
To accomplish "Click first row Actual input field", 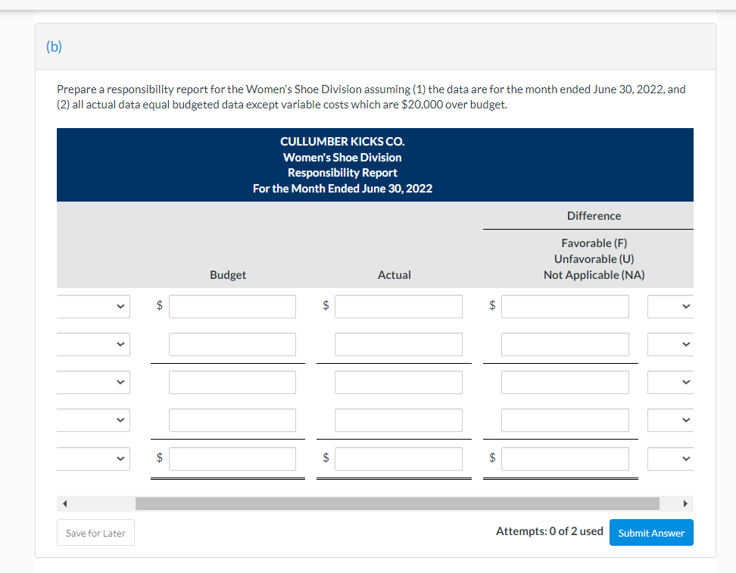I will 398,306.
